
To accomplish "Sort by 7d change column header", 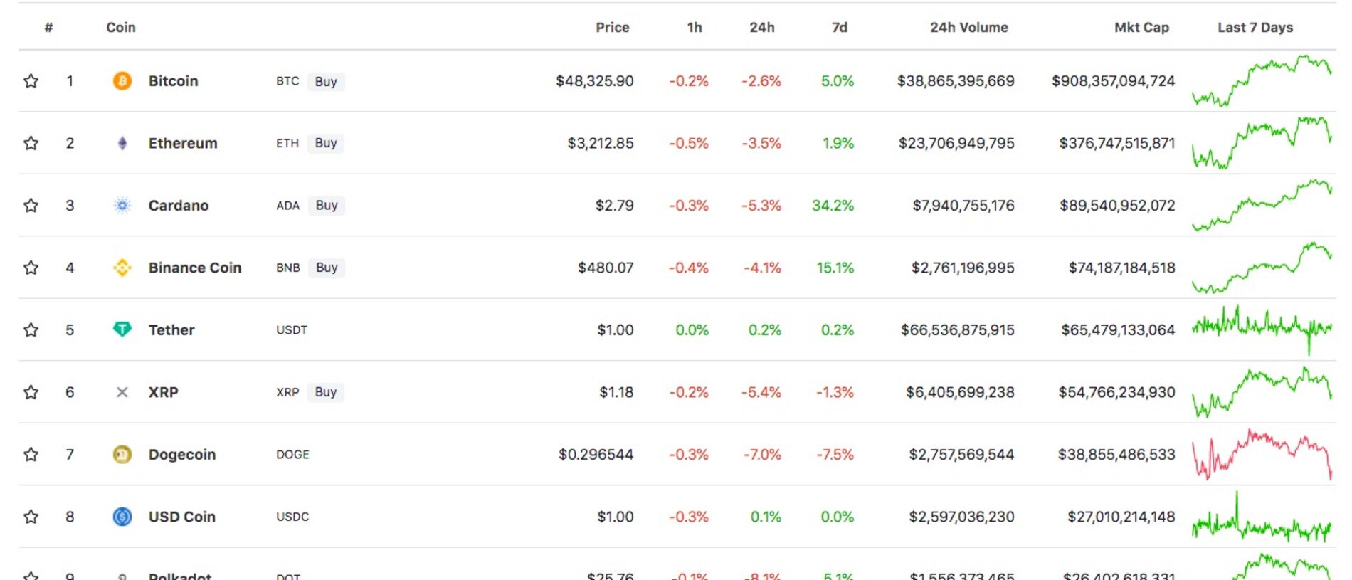I will coord(840,27).
